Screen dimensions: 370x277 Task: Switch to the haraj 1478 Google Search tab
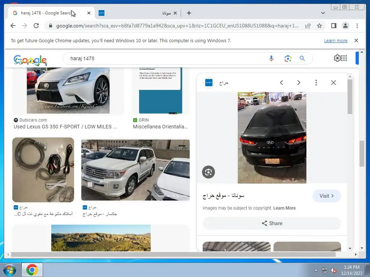(51, 13)
